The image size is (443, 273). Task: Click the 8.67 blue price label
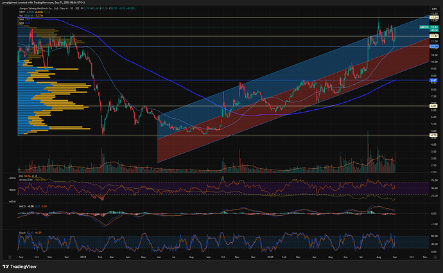pos(434,80)
